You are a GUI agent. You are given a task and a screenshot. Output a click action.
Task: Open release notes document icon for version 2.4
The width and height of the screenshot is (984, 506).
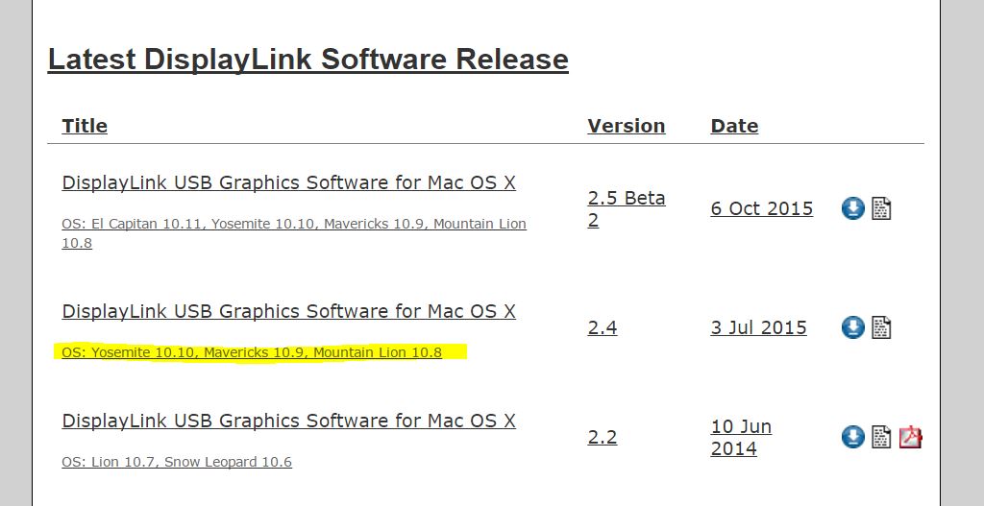point(881,327)
